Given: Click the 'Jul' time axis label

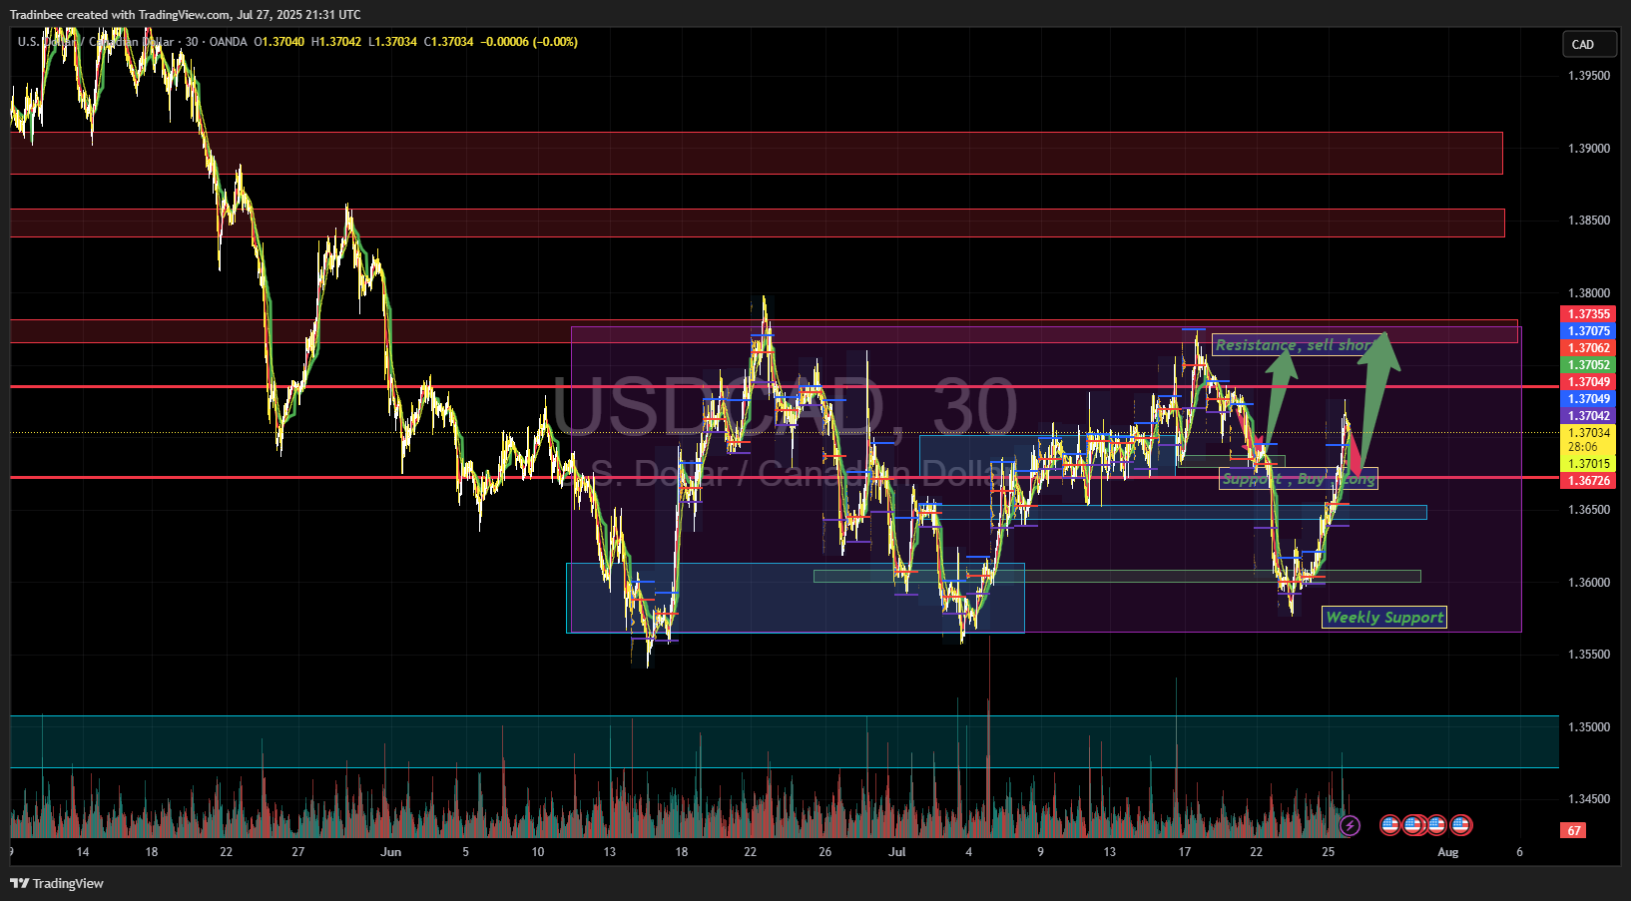Looking at the screenshot, I should click(x=897, y=852).
